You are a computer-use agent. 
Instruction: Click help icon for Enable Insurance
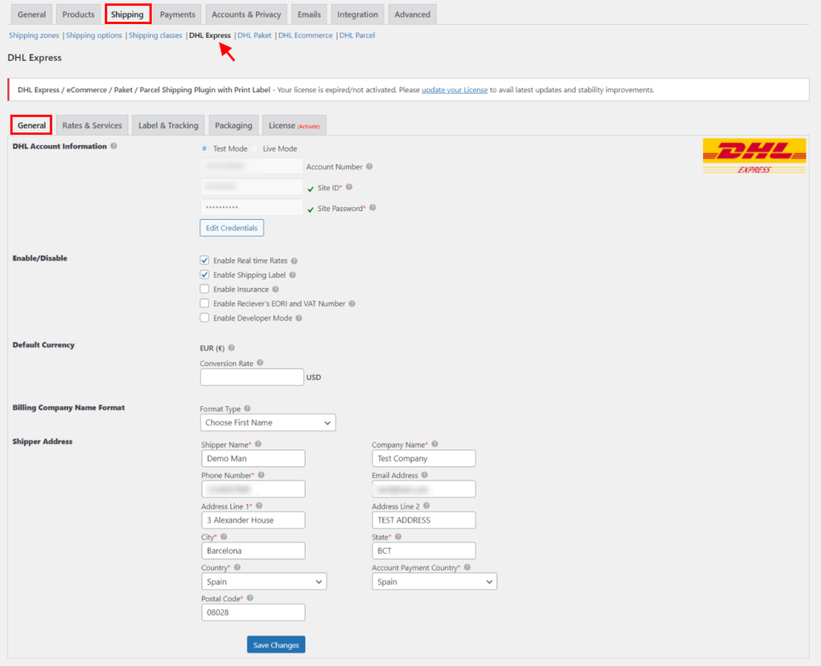tap(276, 289)
